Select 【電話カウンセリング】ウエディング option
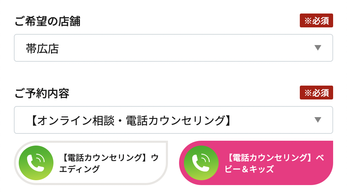Image resolution: width=347 pixels, height=192 pixels. pos(91,163)
